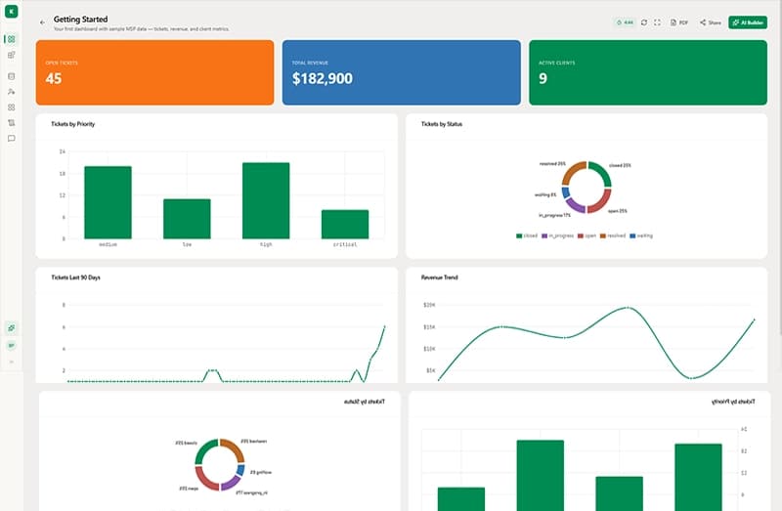Image resolution: width=782 pixels, height=511 pixels.
Task: Go back using the arrow beside Getting Started
Action: [x=42, y=21]
